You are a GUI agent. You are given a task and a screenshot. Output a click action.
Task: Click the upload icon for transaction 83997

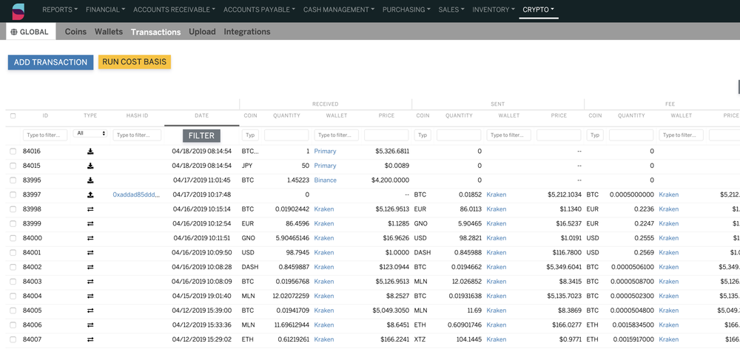(90, 194)
